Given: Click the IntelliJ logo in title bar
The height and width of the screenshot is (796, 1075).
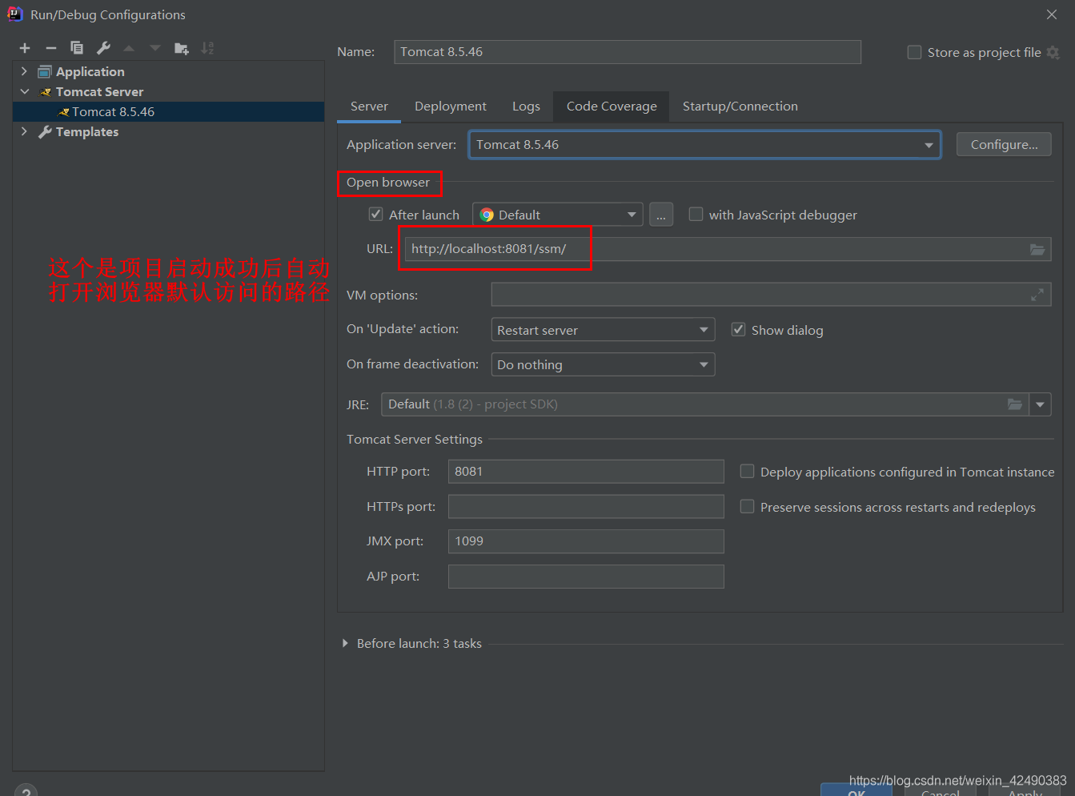Looking at the screenshot, I should (x=14, y=14).
